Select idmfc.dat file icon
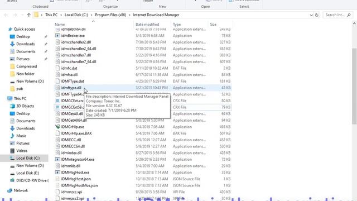 point(57,68)
